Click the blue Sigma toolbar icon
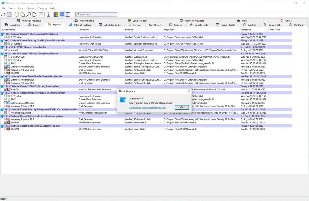The width and height of the screenshot is (309, 201). (x=68, y=14)
